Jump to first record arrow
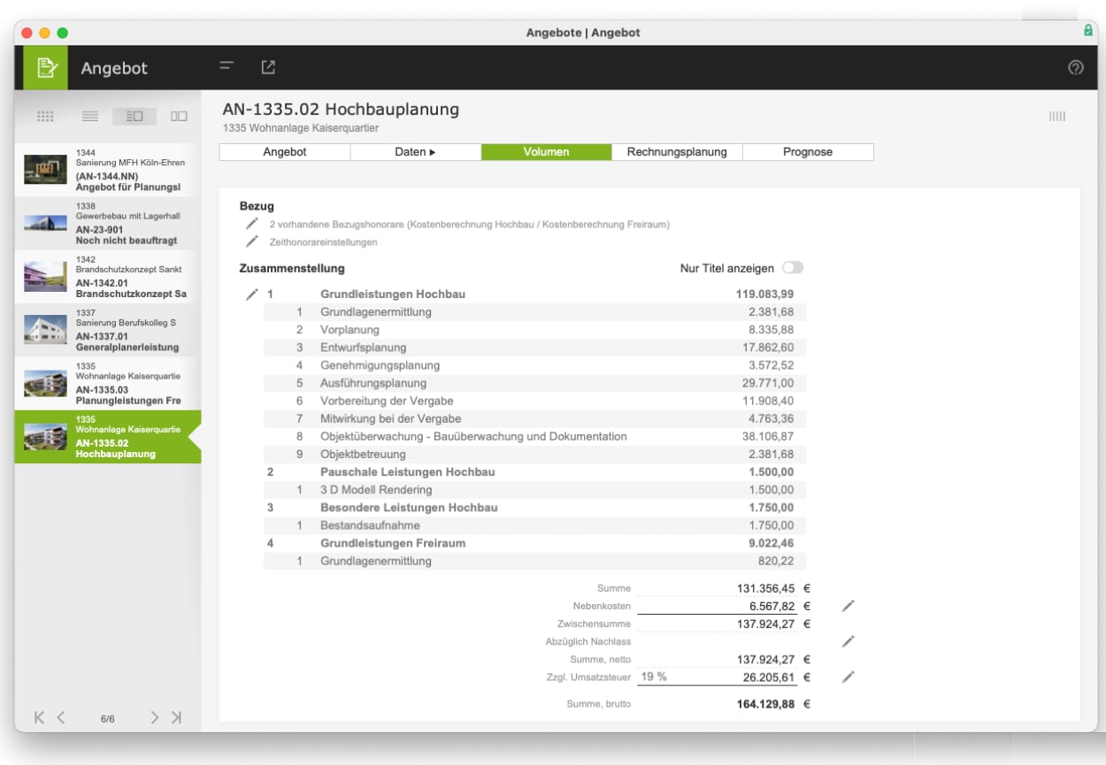The height and width of the screenshot is (765, 1106). pos(39,718)
